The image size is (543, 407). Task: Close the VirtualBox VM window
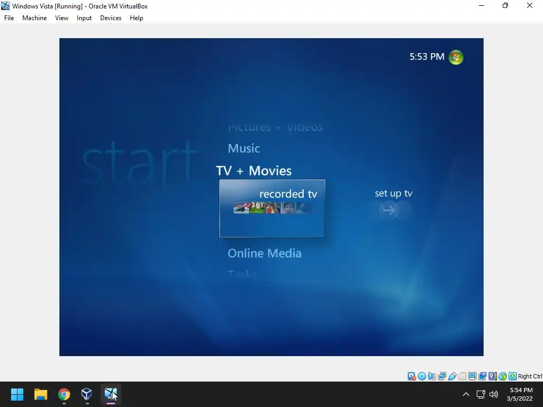click(x=530, y=5)
